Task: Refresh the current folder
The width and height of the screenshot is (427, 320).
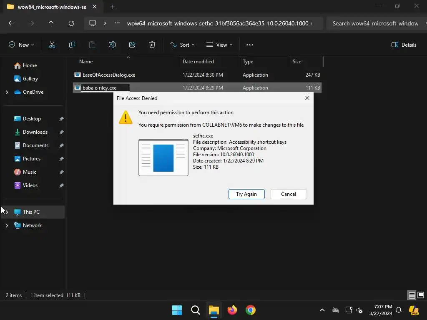Action: tap(71, 23)
